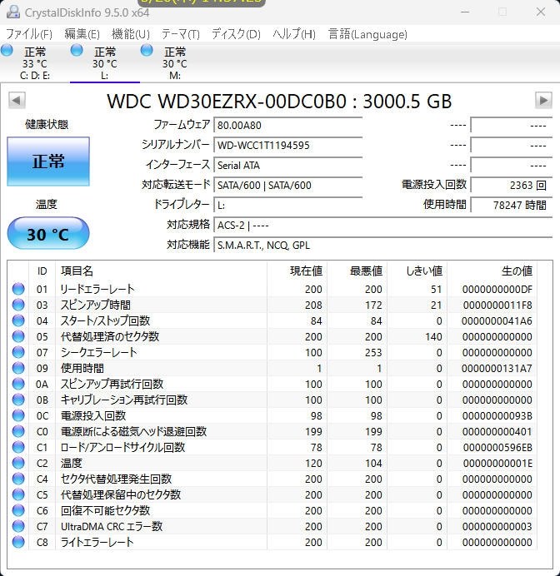560x576 pixels.
Task: Click status orb for C8 ライトエラーレート
Action: 18,542
